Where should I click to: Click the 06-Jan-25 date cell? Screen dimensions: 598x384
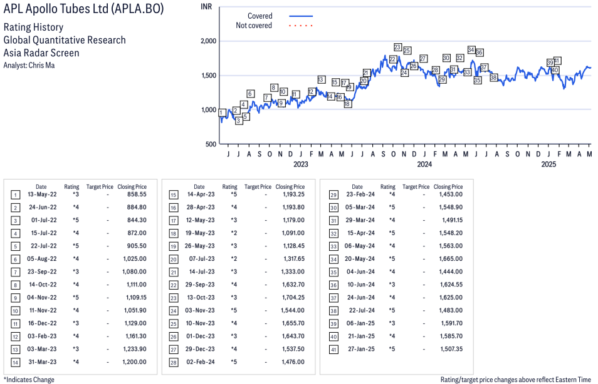coord(360,323)
